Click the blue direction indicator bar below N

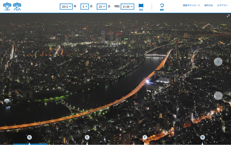click(x=30, y=144)
